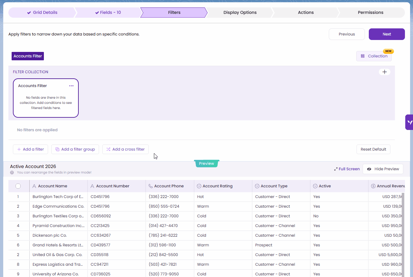Open the purple side panel logo tab

(409, 122)
